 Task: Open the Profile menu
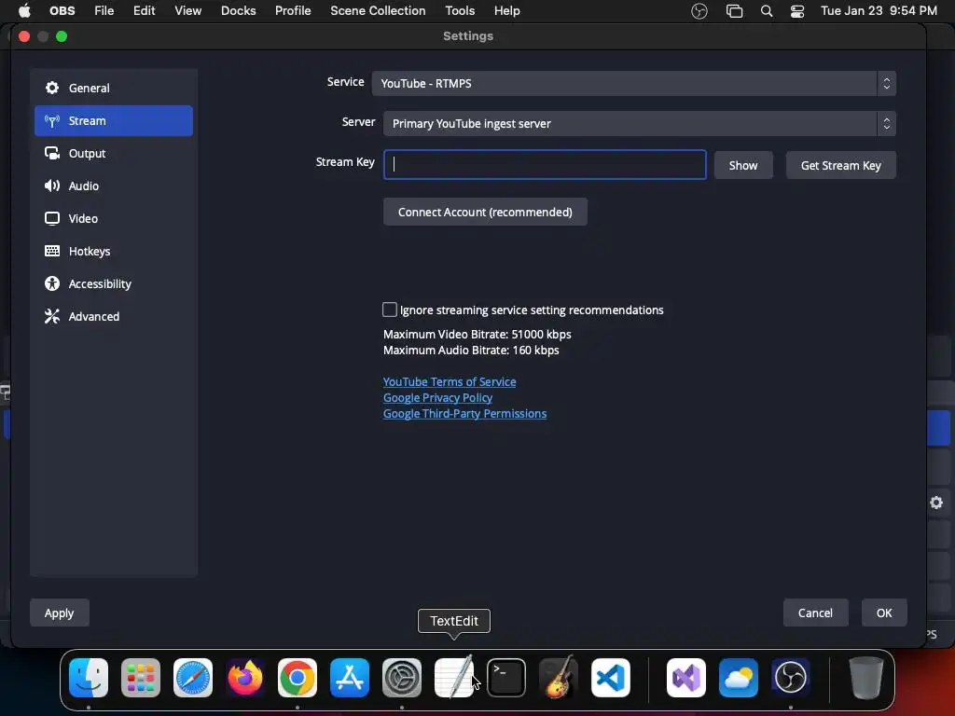pyautogui.click(x=293, y=11)
